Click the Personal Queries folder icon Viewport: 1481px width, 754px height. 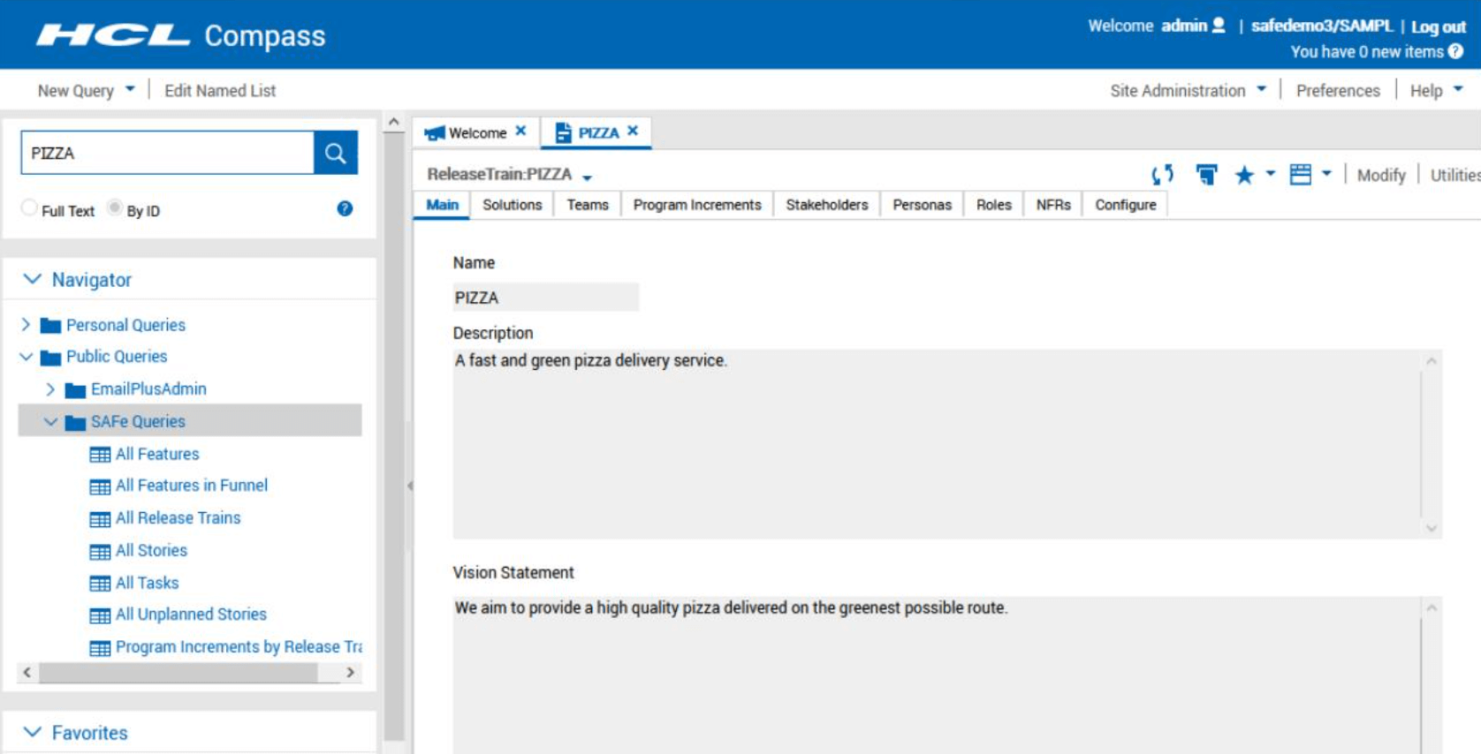(50, 326)
